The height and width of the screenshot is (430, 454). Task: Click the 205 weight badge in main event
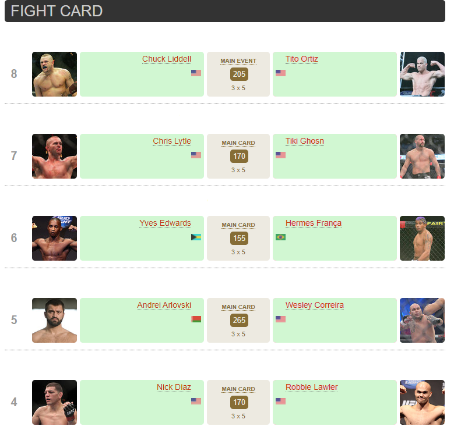click(238, 74)
